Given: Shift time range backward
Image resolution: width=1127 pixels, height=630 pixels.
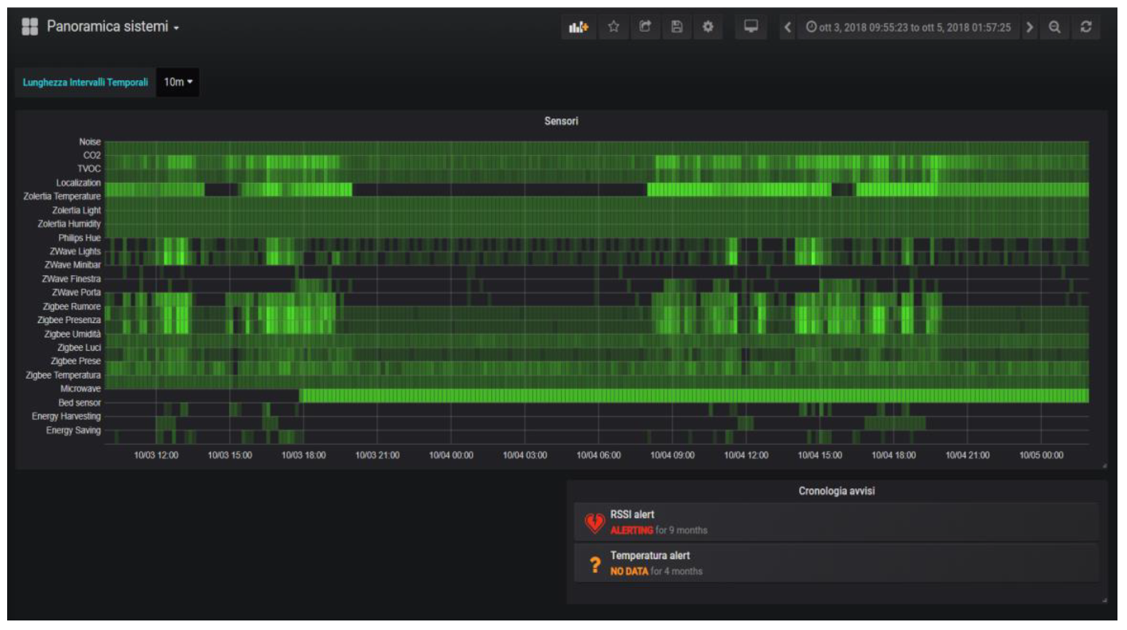Looking at the screenshot, I should pos(788,28).
